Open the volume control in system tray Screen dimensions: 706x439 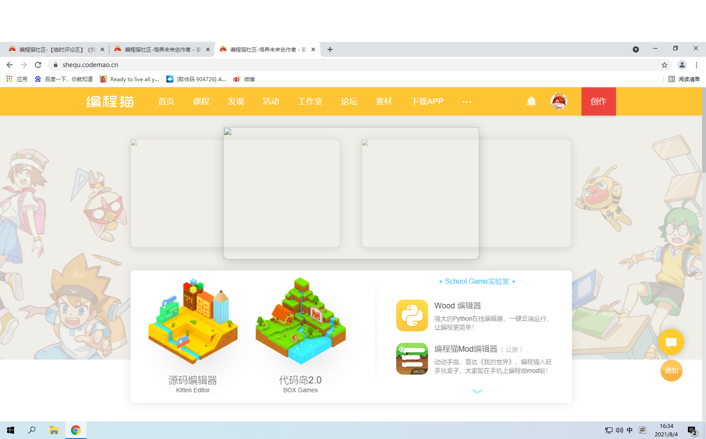620,430
